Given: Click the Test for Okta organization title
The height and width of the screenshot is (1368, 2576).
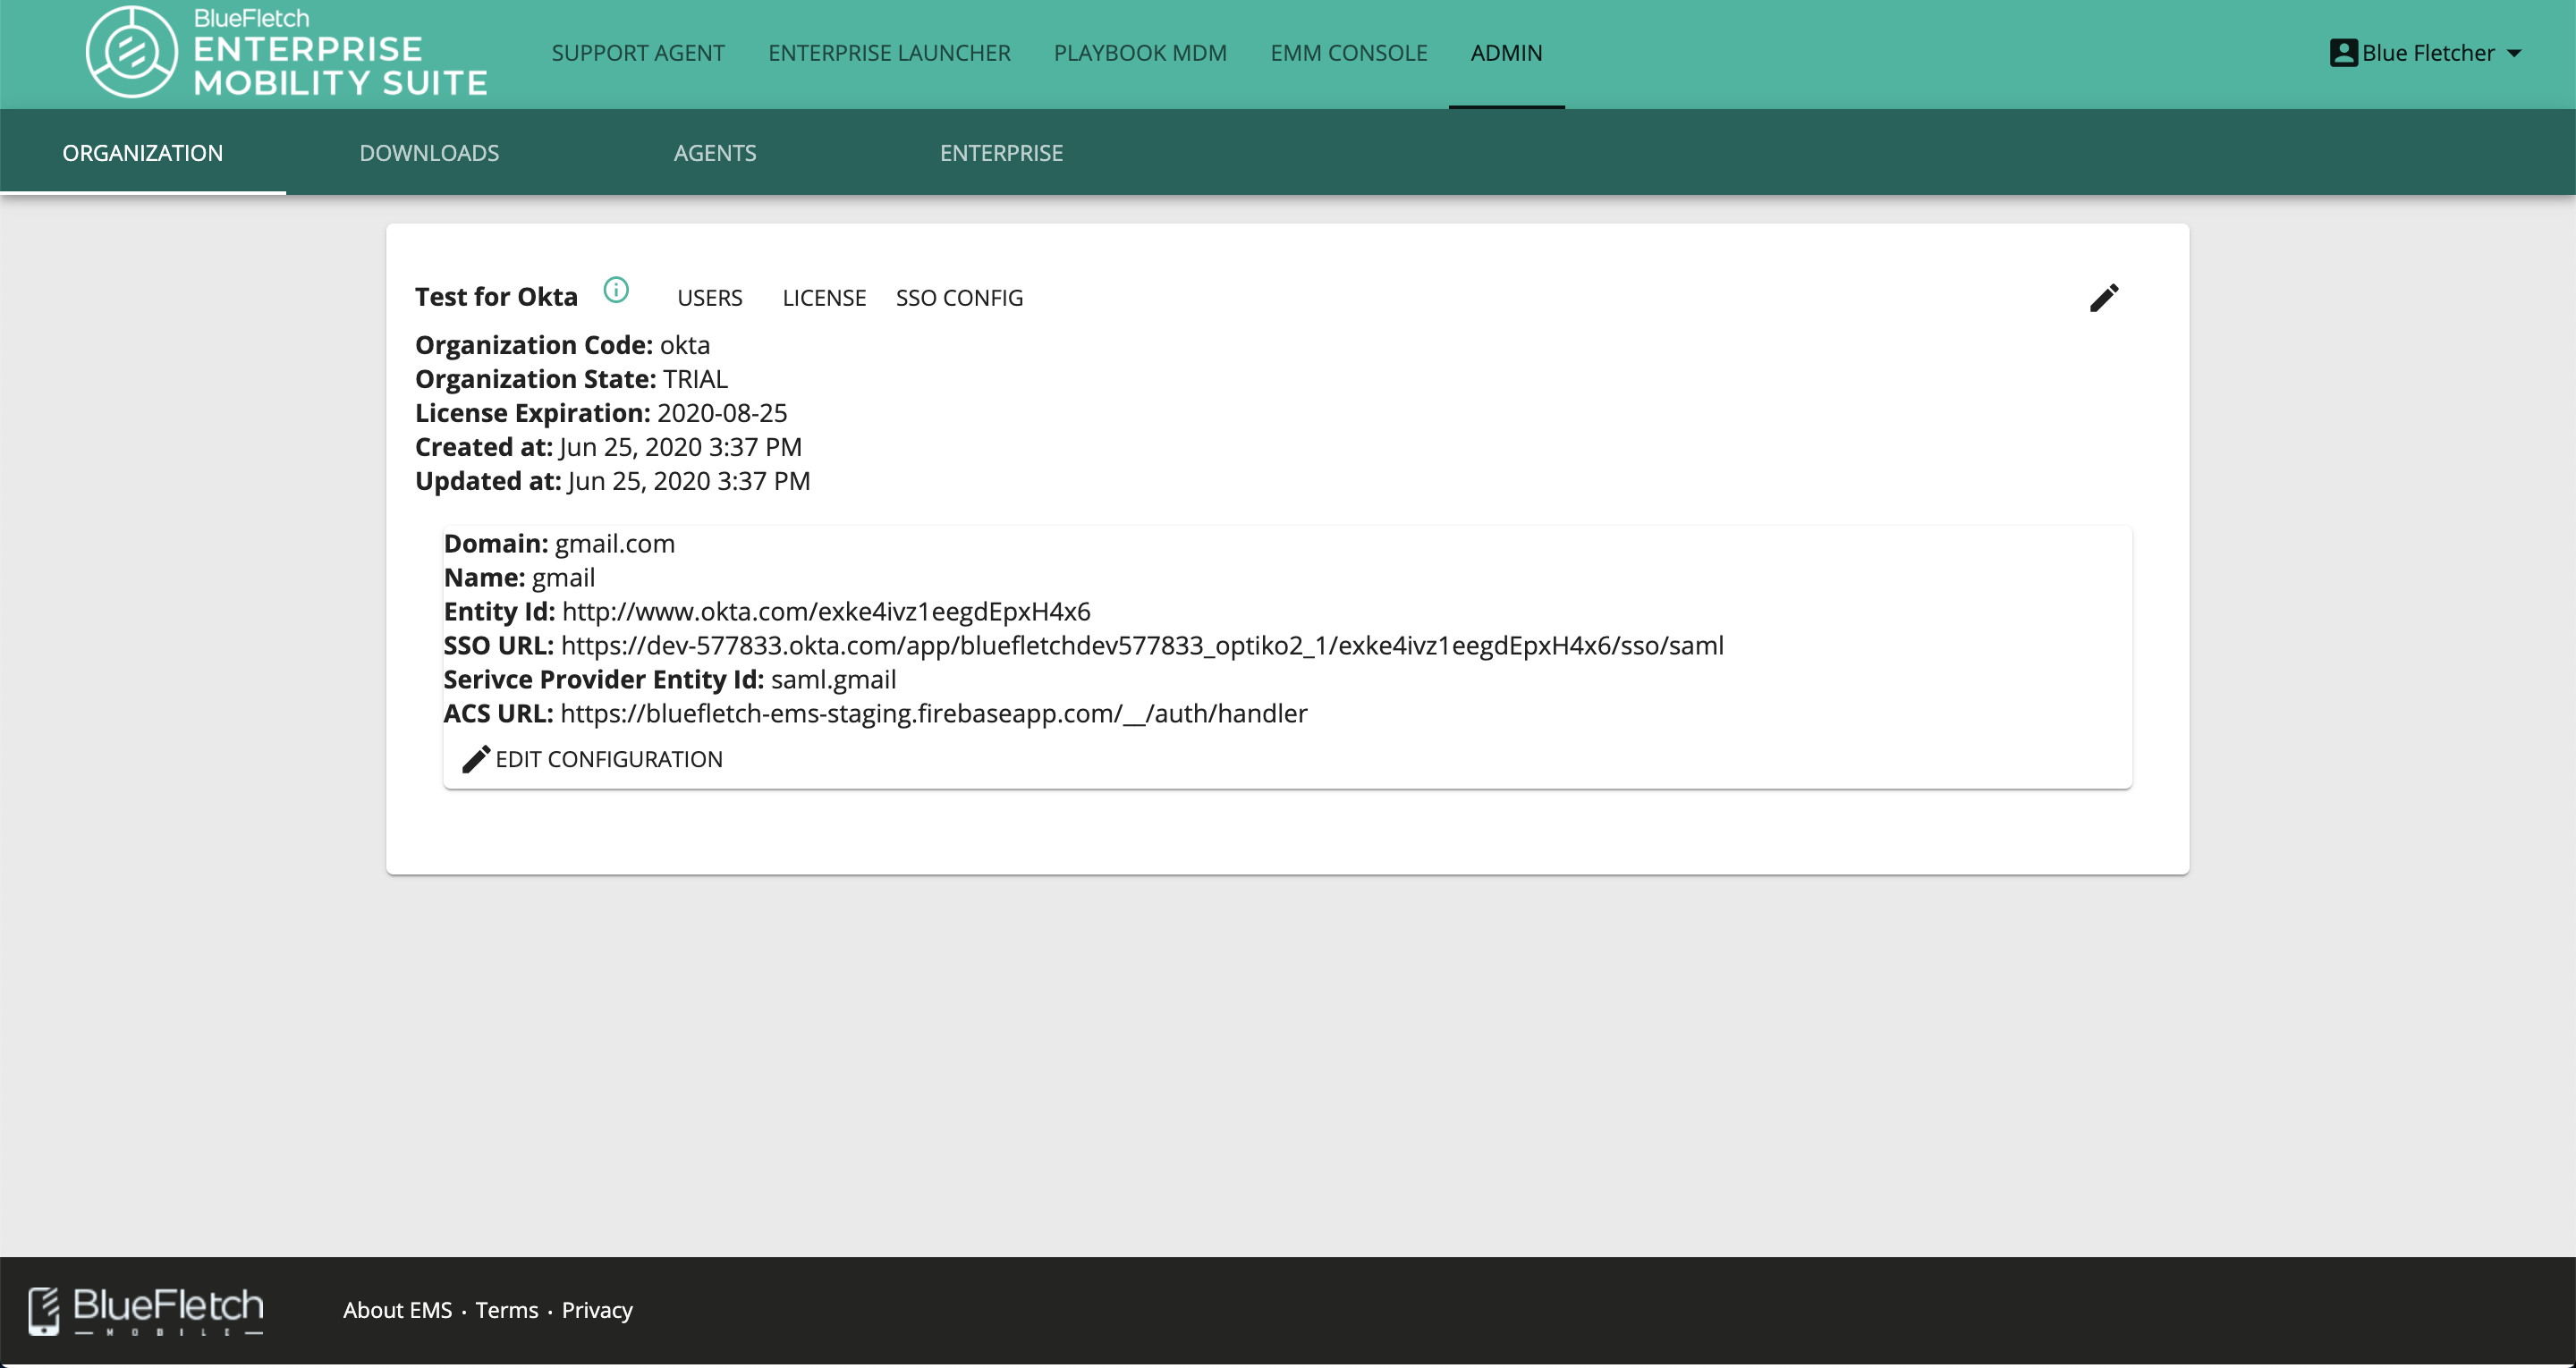Looking at the screenshot, I should point(496,297).
